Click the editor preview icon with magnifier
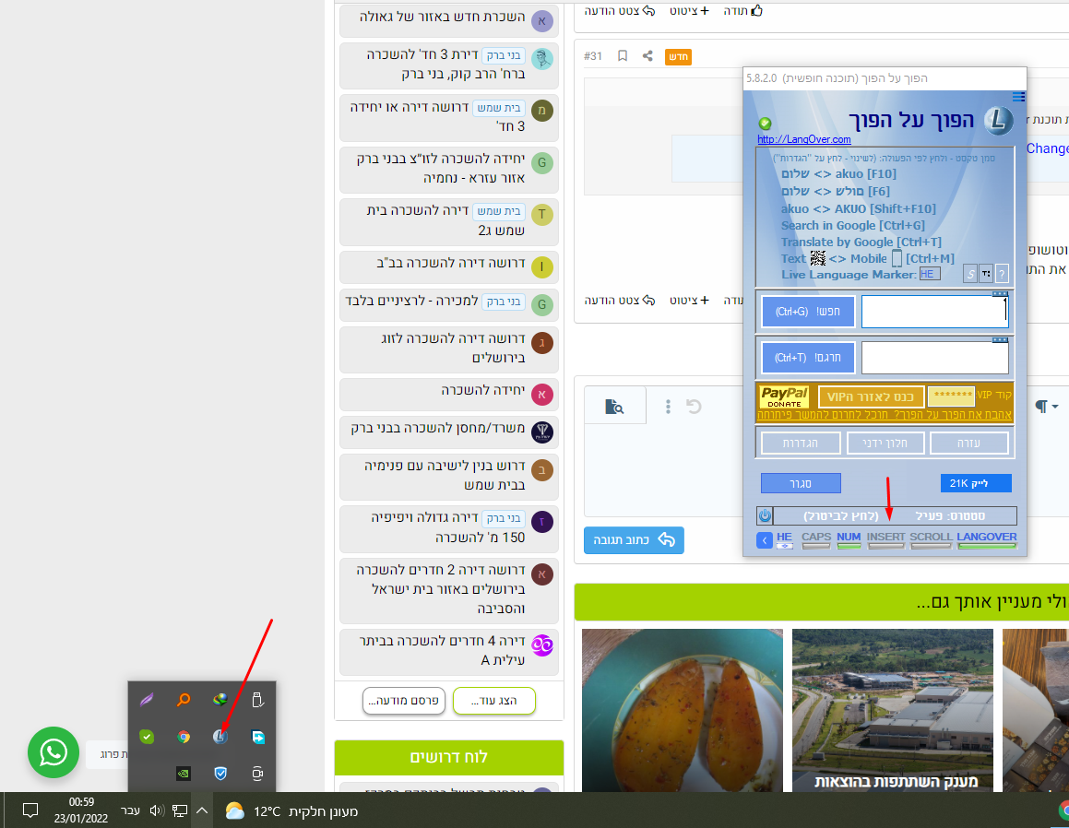The height and width of the screenshot is (828, 1069). coord(614,407)
